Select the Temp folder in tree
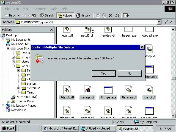The height and width of the screenshot is (132, 176). point(31,92)
